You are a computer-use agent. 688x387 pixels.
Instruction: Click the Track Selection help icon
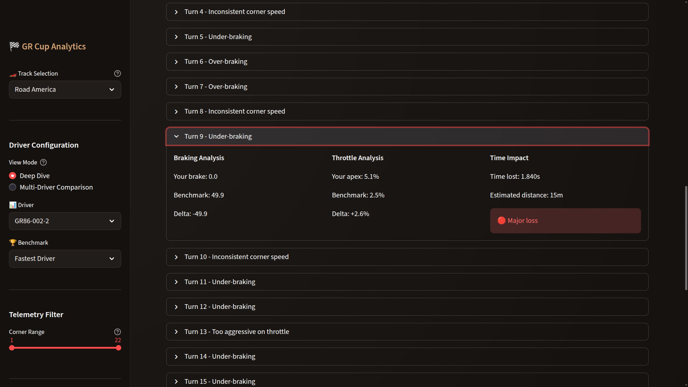point(117,73)
